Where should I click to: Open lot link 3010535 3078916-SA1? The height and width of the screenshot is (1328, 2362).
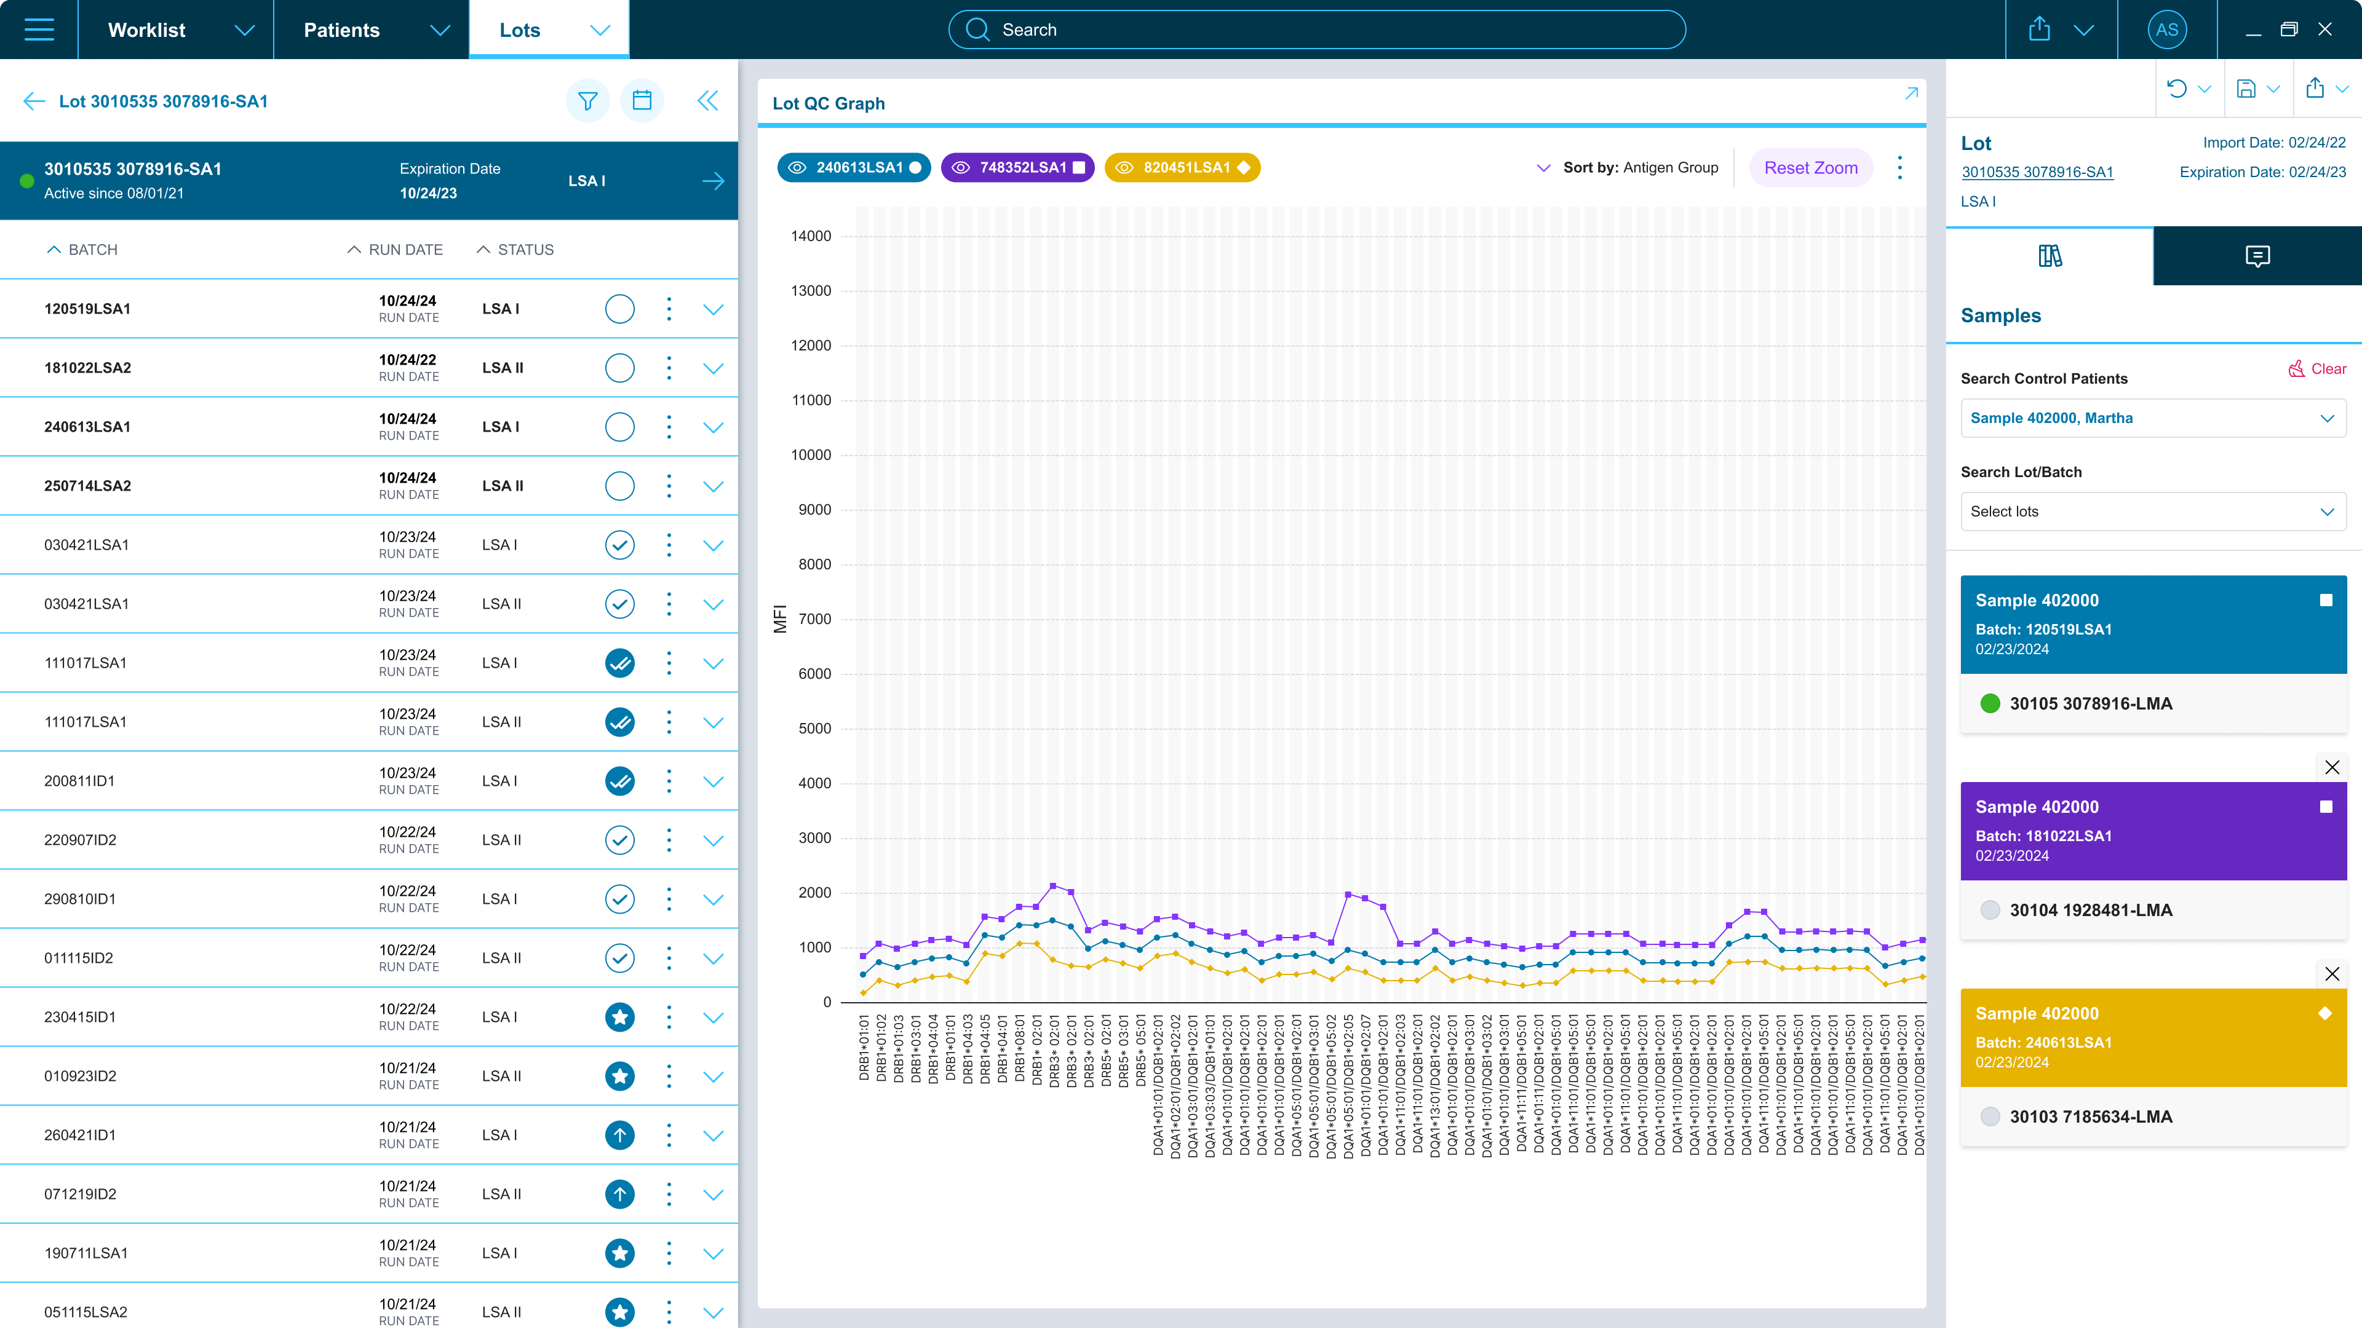coord(2037,172)
